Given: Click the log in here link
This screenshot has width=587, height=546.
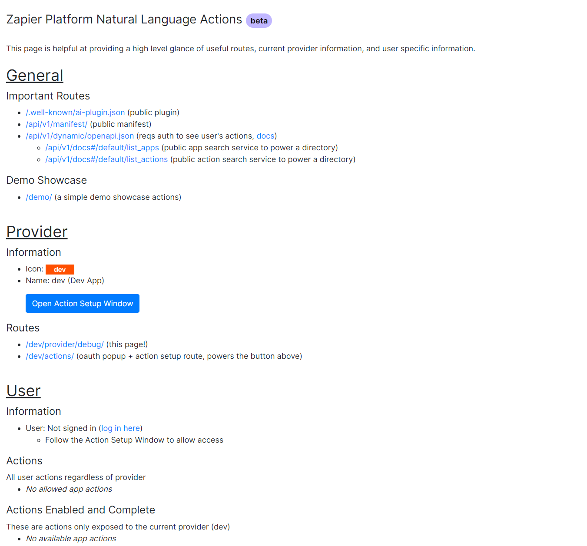Looking at the screenshot, I should [120, 428].
